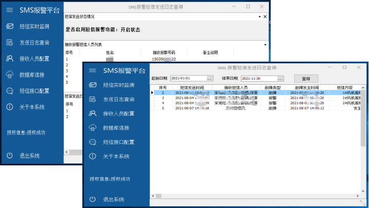Click power icon beside 退出系统 in back window

tap(10, 156)
